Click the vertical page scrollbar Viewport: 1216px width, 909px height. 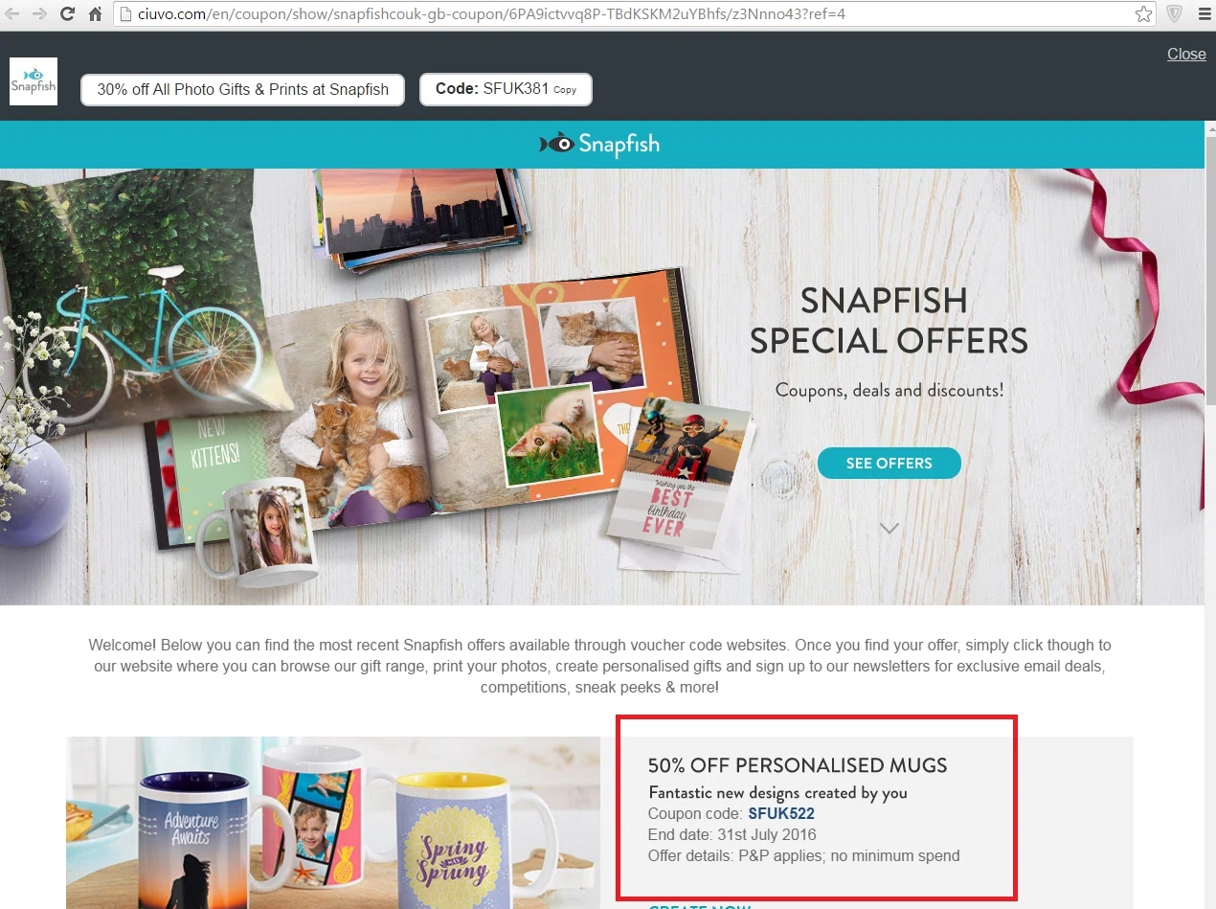(1210, 517)
